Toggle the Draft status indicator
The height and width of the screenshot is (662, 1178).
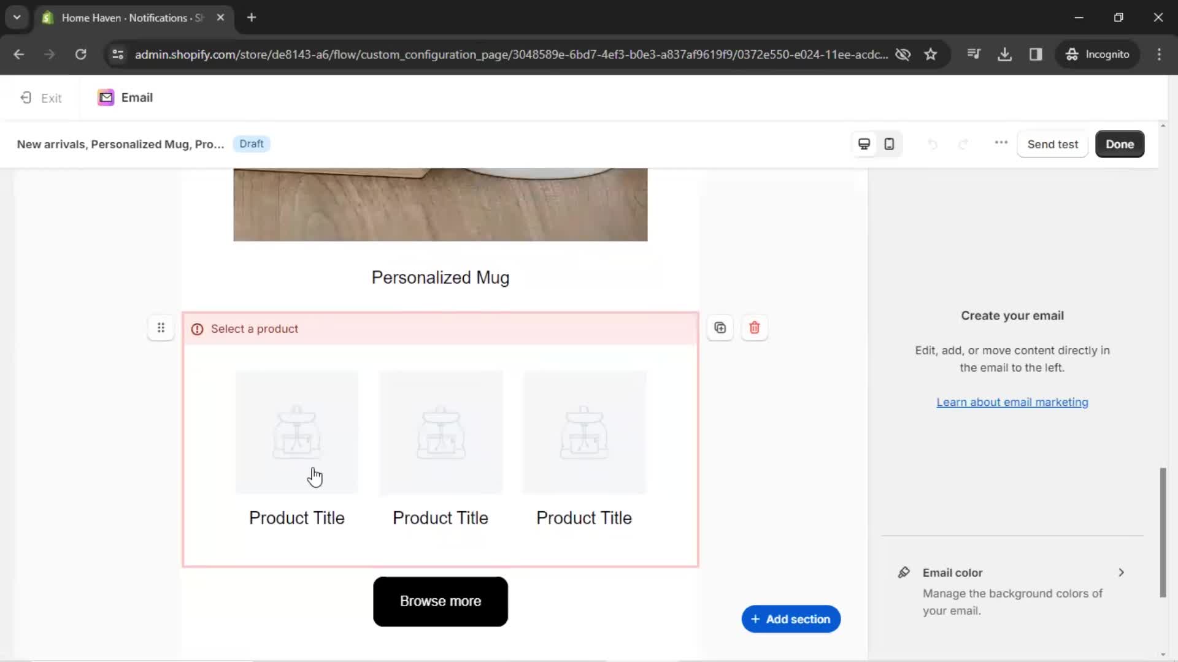click(x=251, y=144)
